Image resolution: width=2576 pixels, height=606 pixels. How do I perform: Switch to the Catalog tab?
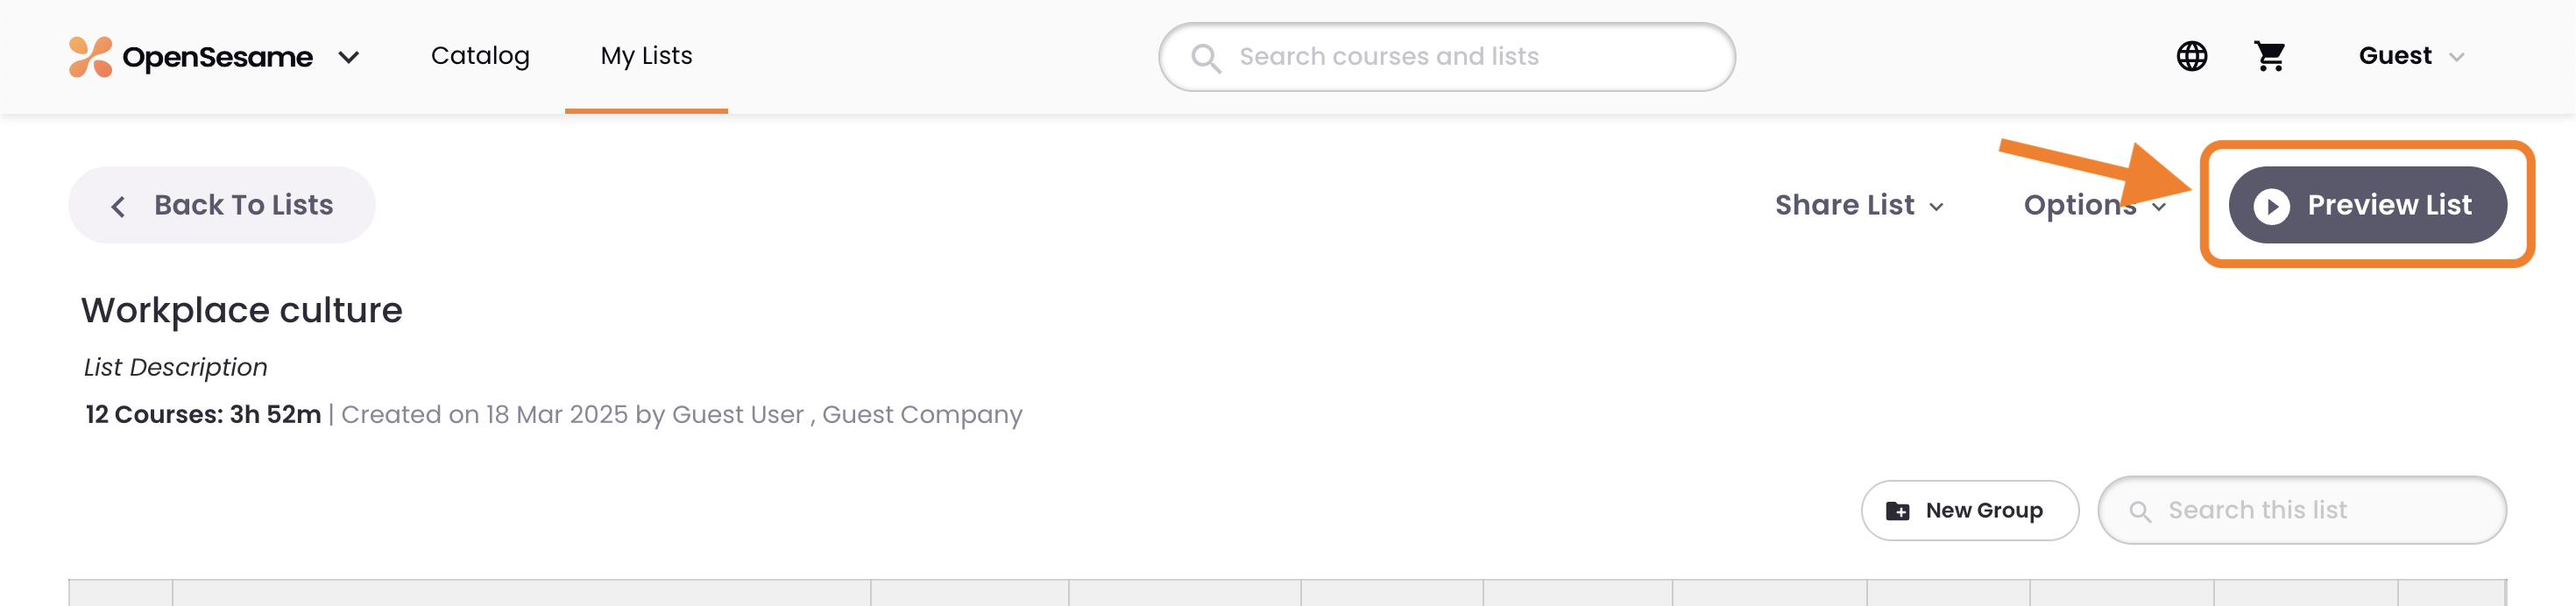point(479,56)
